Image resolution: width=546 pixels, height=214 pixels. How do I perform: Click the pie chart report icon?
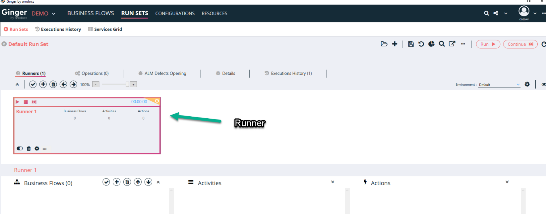click(x=431, y=44)
